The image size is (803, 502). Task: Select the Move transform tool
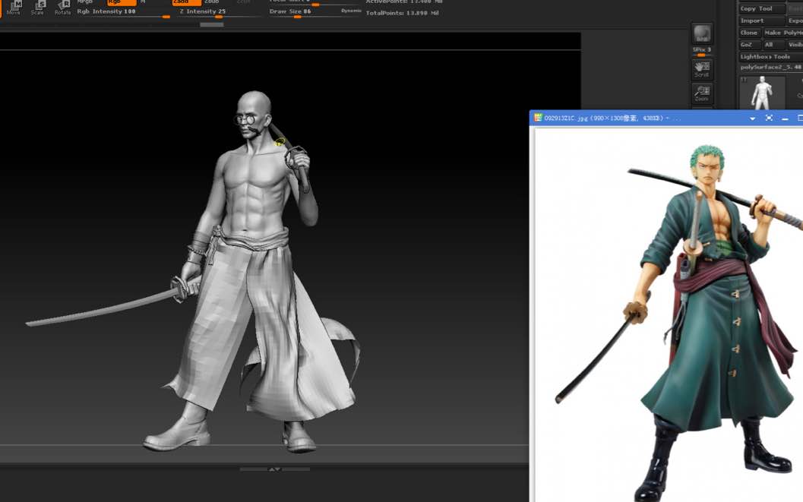[x=14, y=7]
